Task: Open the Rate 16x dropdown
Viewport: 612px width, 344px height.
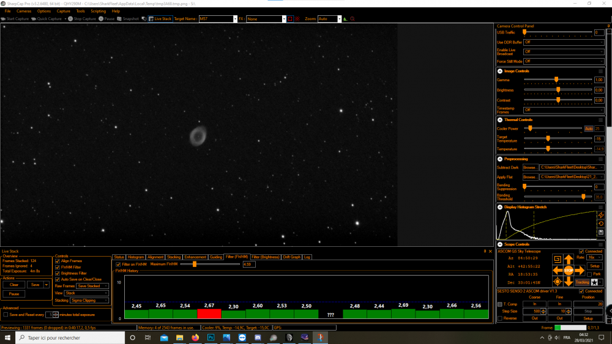Action: click(594, 257)
